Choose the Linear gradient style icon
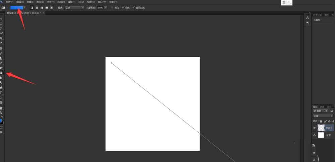 [x=32, y=7]
